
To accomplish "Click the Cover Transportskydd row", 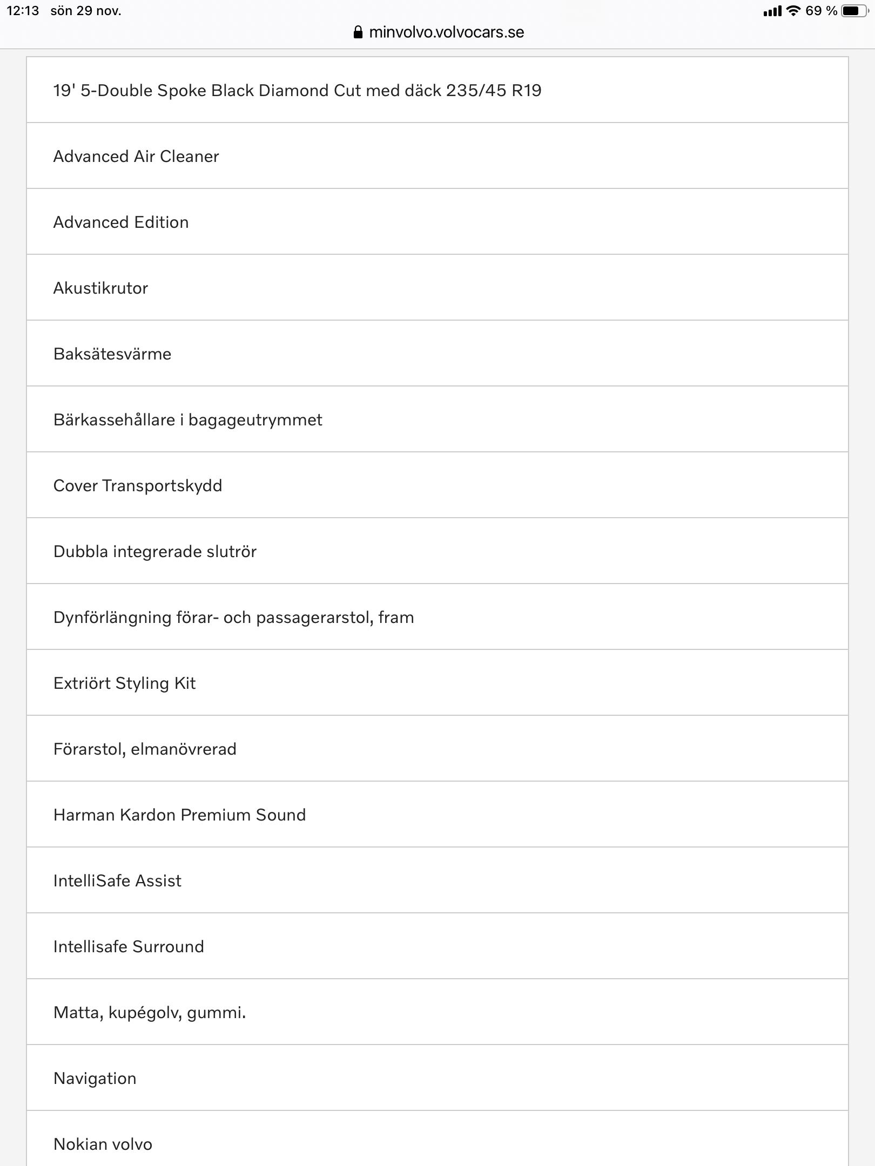I will pyautogui.click(x=437, y=485).
